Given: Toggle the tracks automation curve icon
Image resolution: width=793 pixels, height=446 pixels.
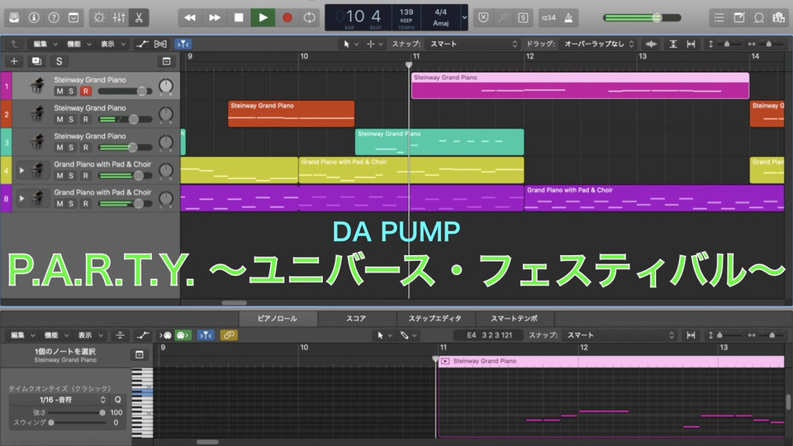Looking at the screenshot, I should click(142, 44).
